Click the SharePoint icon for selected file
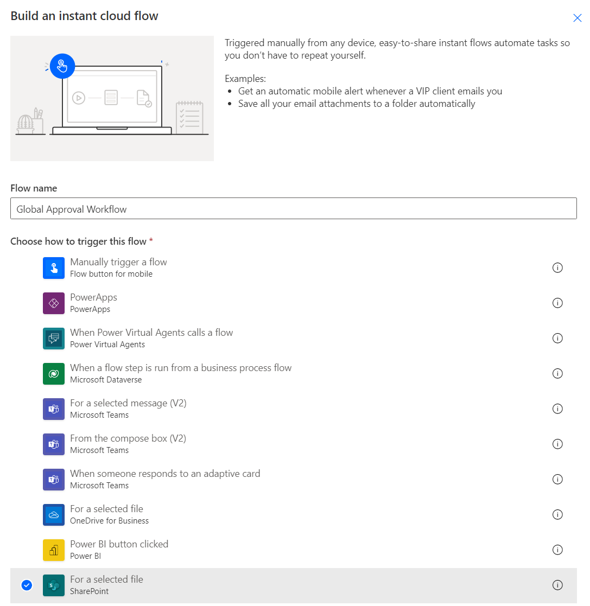 (x=54, y=585)
